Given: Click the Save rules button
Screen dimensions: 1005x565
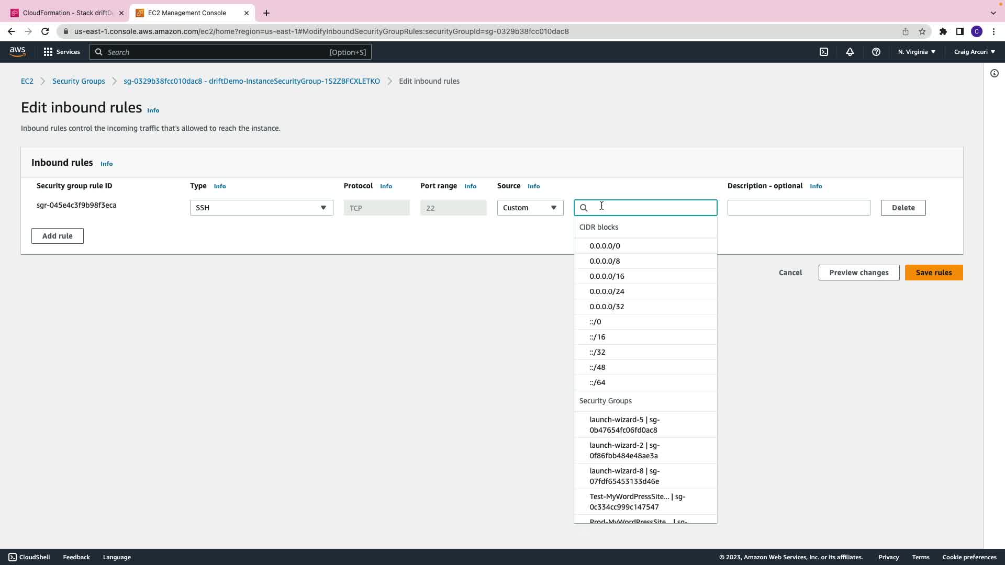Looking at the screenshot, I should [x=934, y=273].
